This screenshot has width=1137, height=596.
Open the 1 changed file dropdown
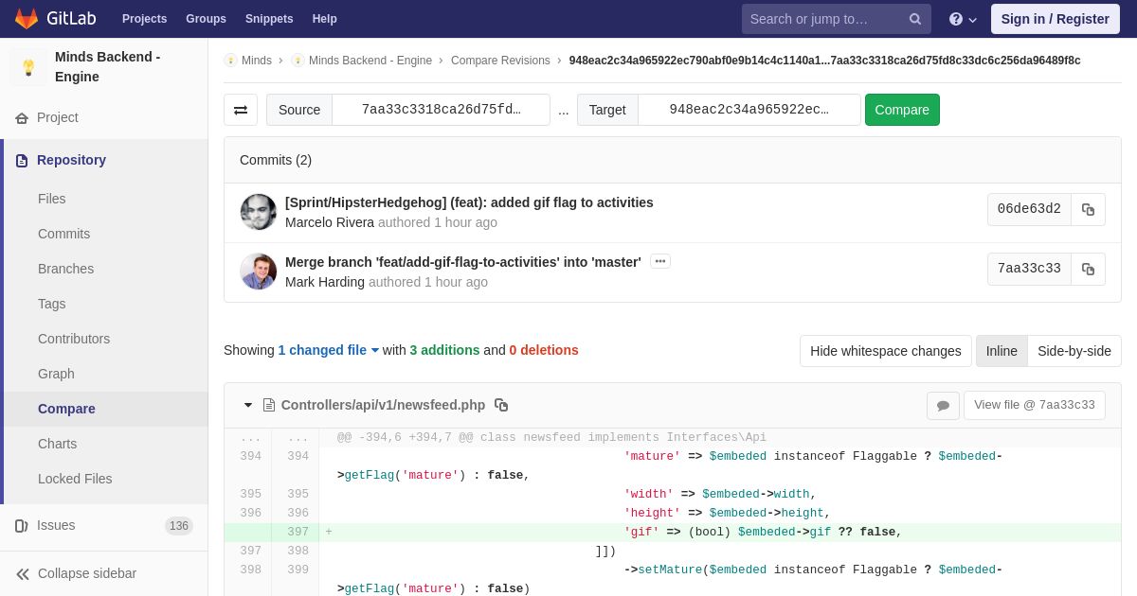[329, 350]
